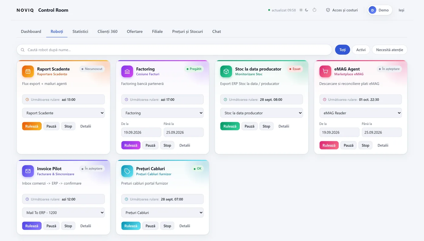Log out with the Ieși link
Viewport: 424px width, 241px height.
pyautogui.click(x=401, y=10)
